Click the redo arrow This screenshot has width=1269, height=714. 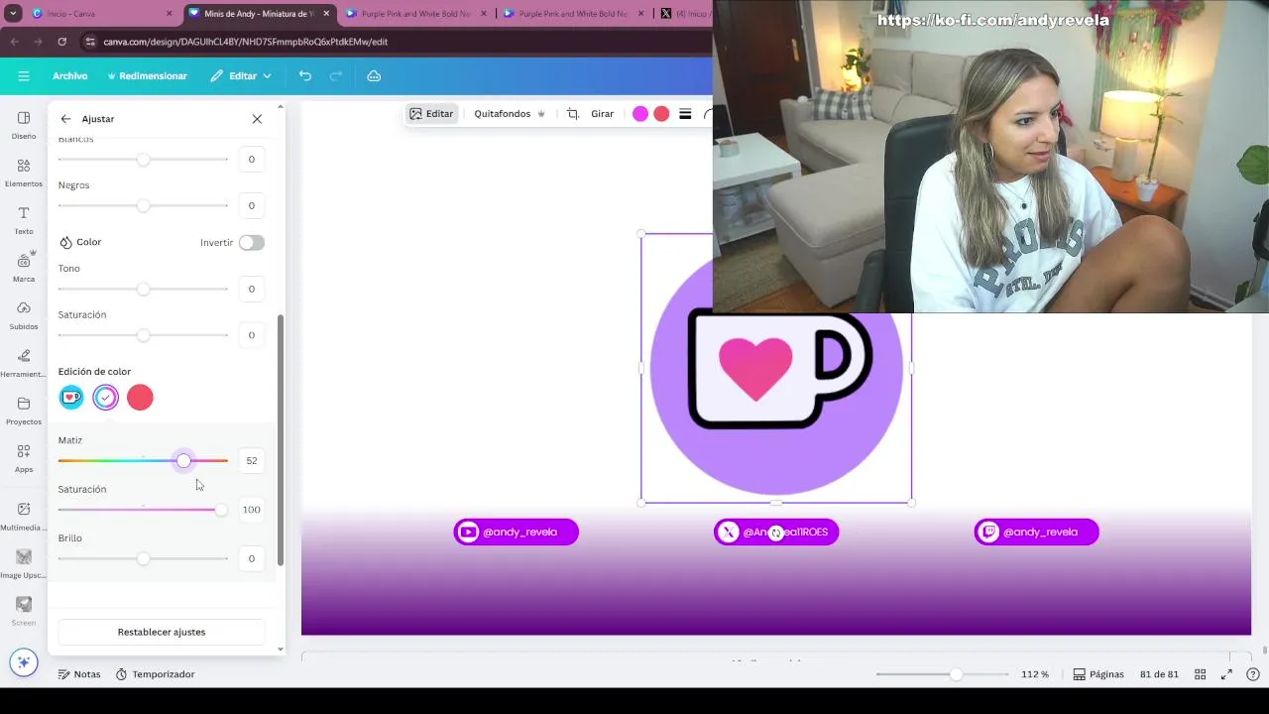click(x=336, y=75)
